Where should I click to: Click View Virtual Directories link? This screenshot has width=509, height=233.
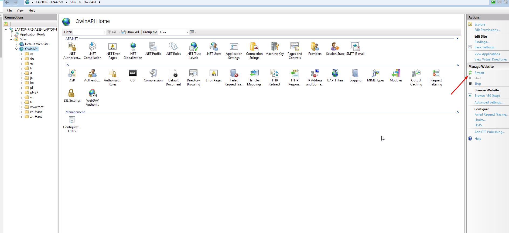[x=491, y=59]
